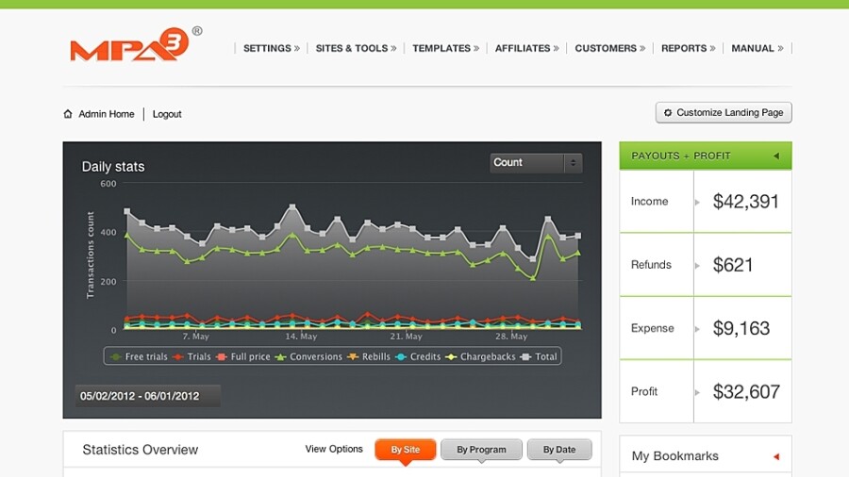Click the arrow next to Profit
This screenshot has width=849, height=477.
[697, 392]
